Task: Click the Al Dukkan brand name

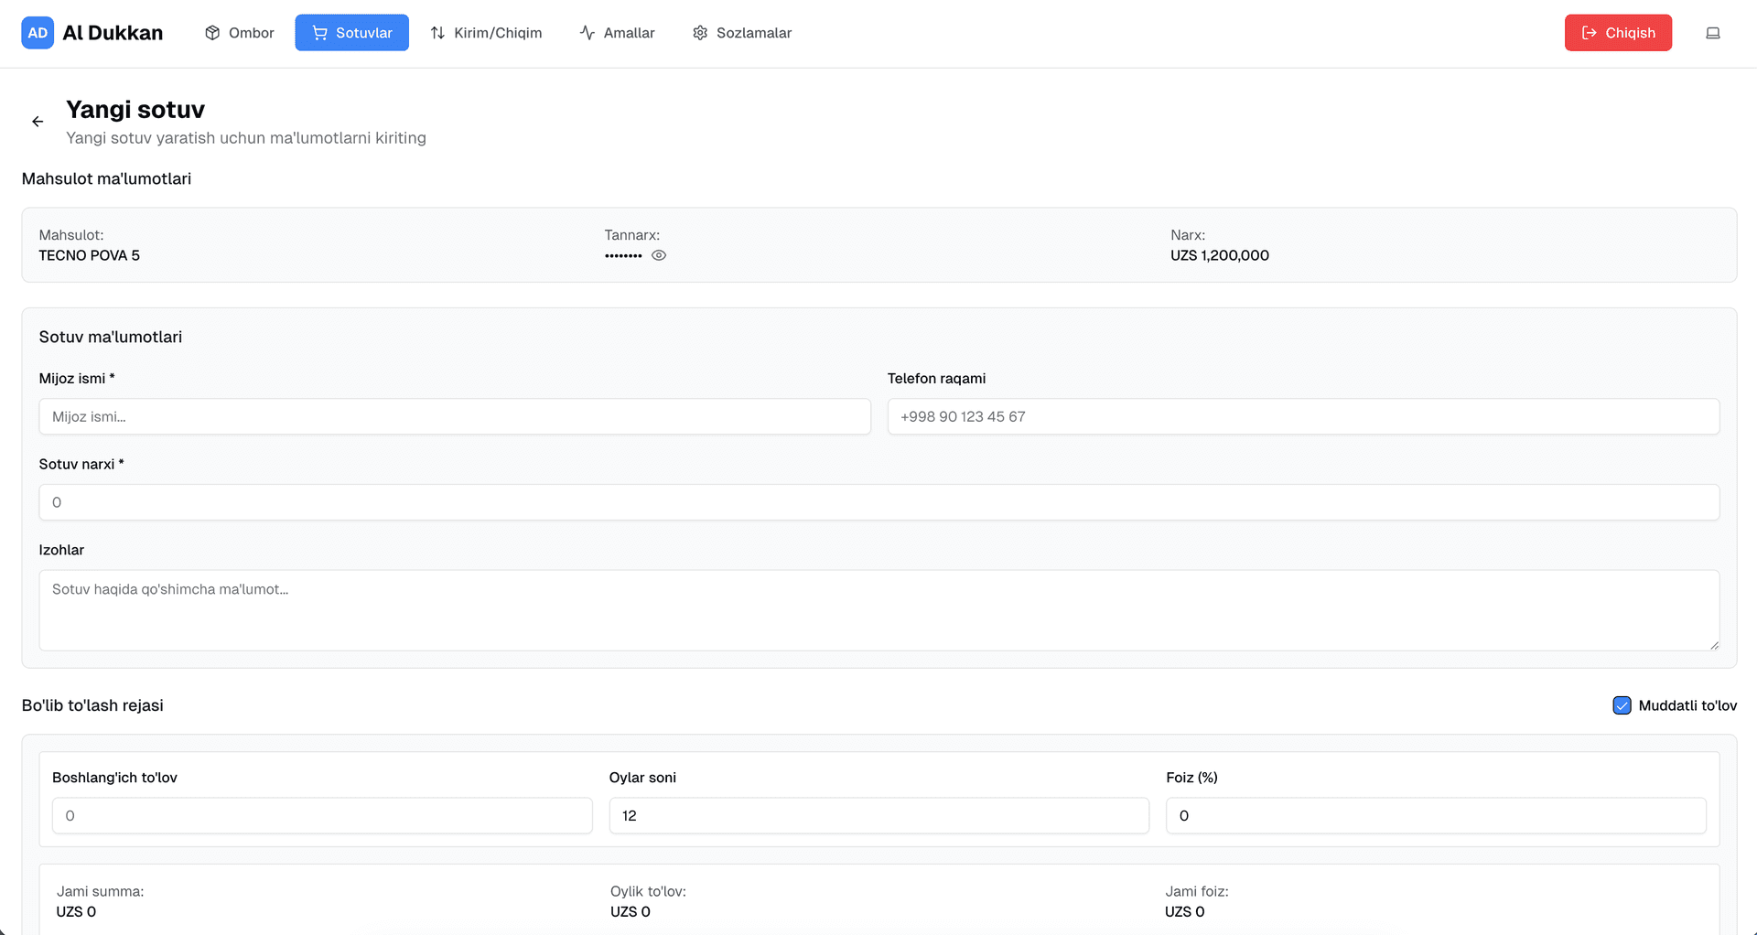Action: [x=113, y=33]
